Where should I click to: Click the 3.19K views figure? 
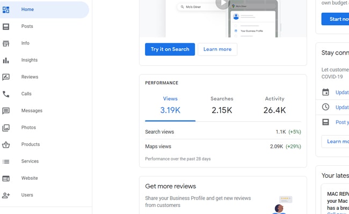170,110
